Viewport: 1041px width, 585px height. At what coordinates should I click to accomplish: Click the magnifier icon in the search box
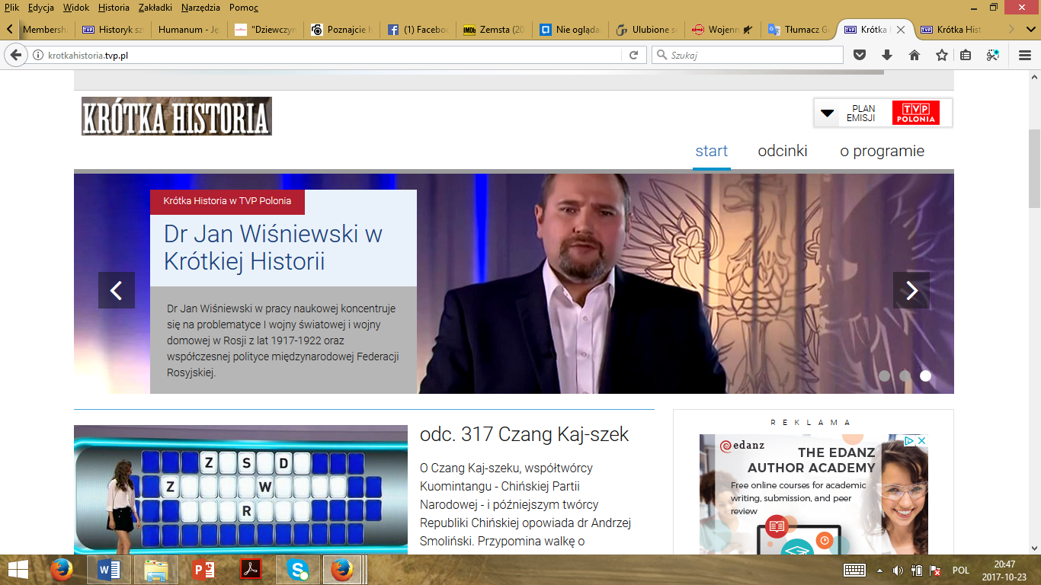click(661, 55)
